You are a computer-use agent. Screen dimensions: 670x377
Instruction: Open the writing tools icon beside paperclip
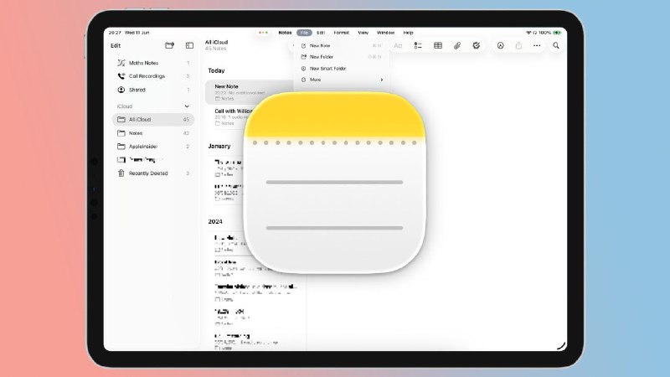point(476,45)
